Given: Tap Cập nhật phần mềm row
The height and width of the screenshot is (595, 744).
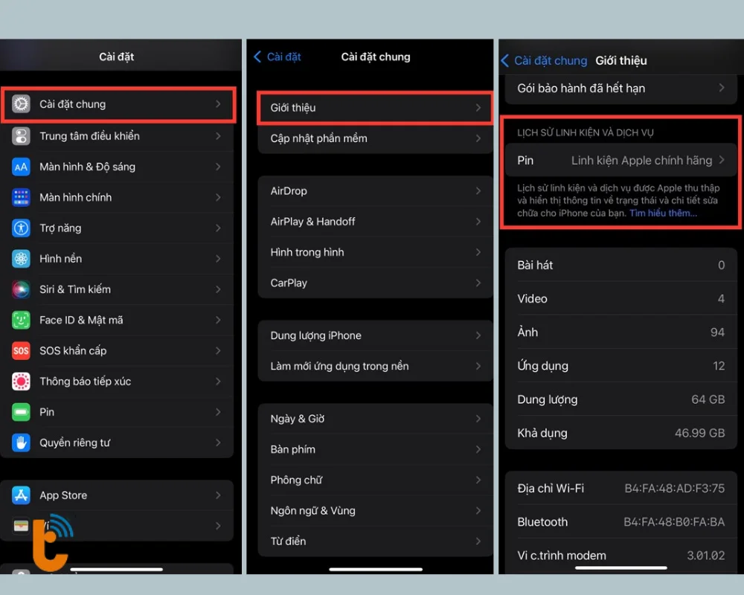Looking at the screenshot, I should [374, 138].
